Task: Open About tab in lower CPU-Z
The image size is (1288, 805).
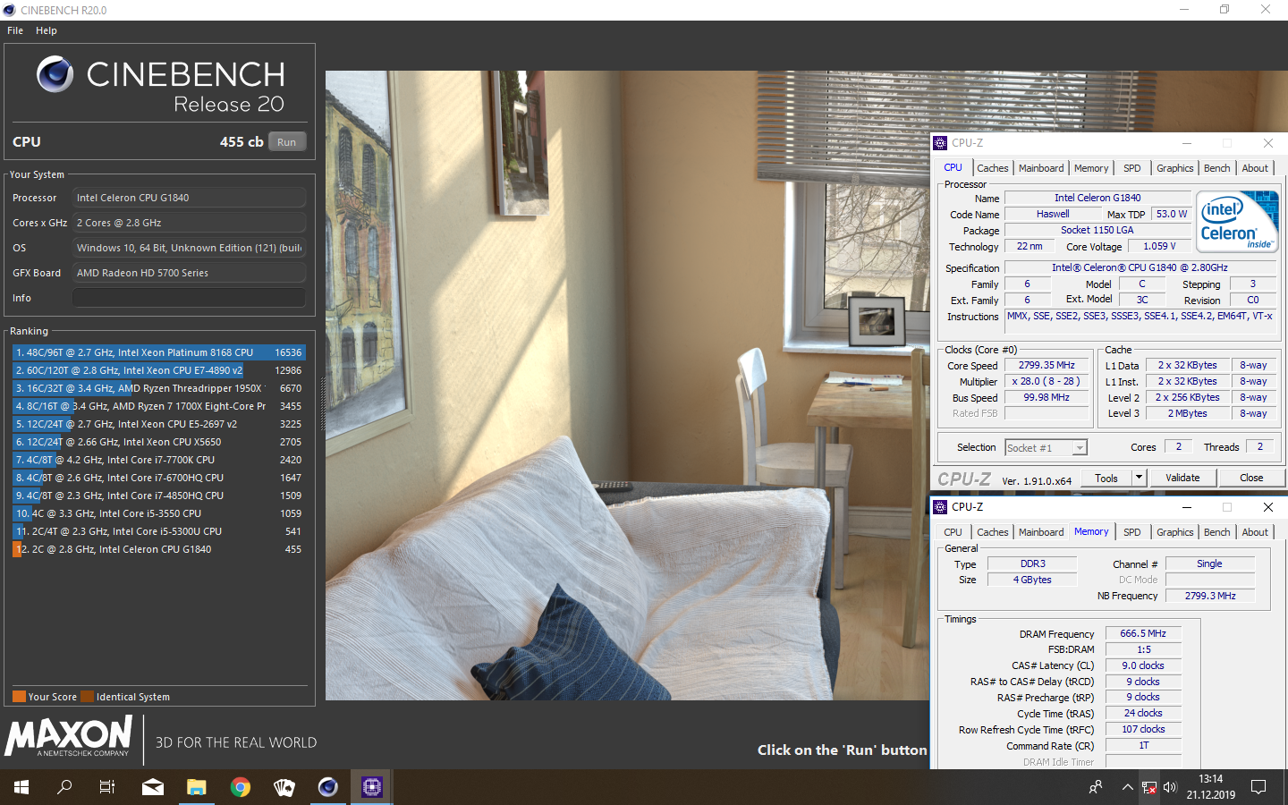Action: tap(1255, 532)
